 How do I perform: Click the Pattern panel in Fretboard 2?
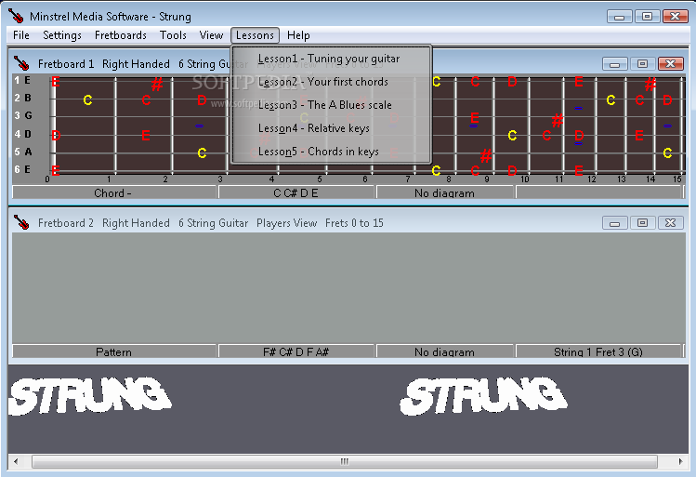click(x=113, y=351)
